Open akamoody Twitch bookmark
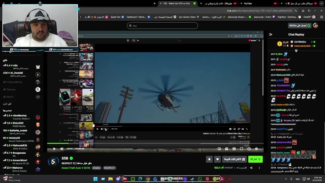325x183 pixels. [265, 17]
